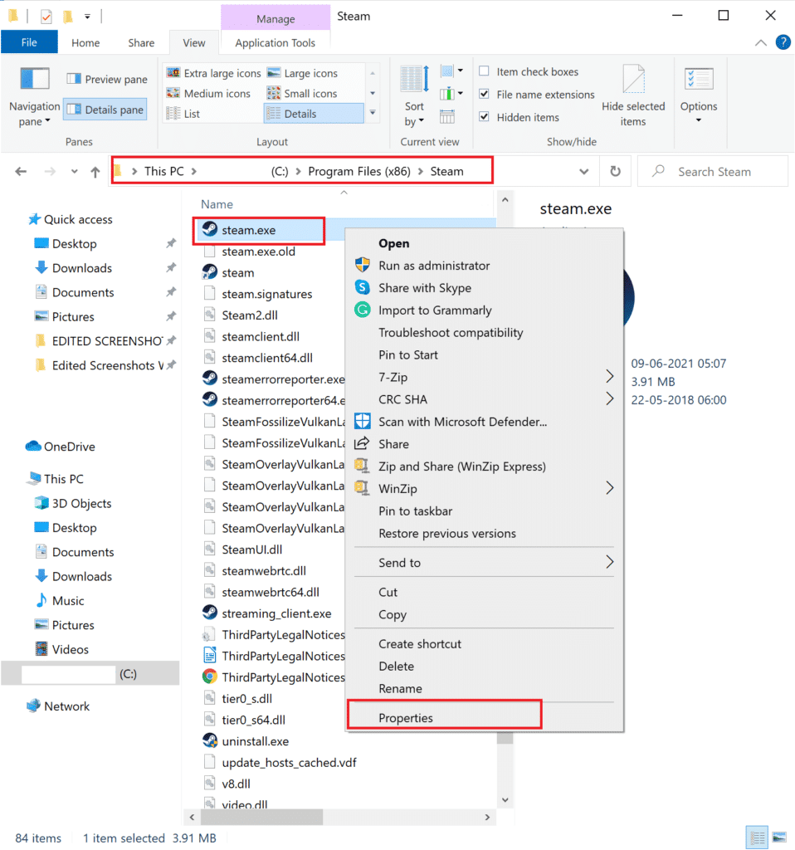795x850 pixels.
Task: Uncheck File name extensions
Action: click(x=484, y=94)
